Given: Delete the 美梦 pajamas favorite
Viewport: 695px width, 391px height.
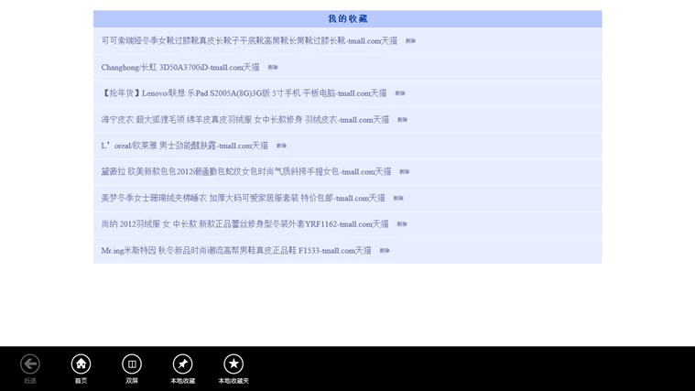Looking at the screenshot, I should [x=398, y=198].
